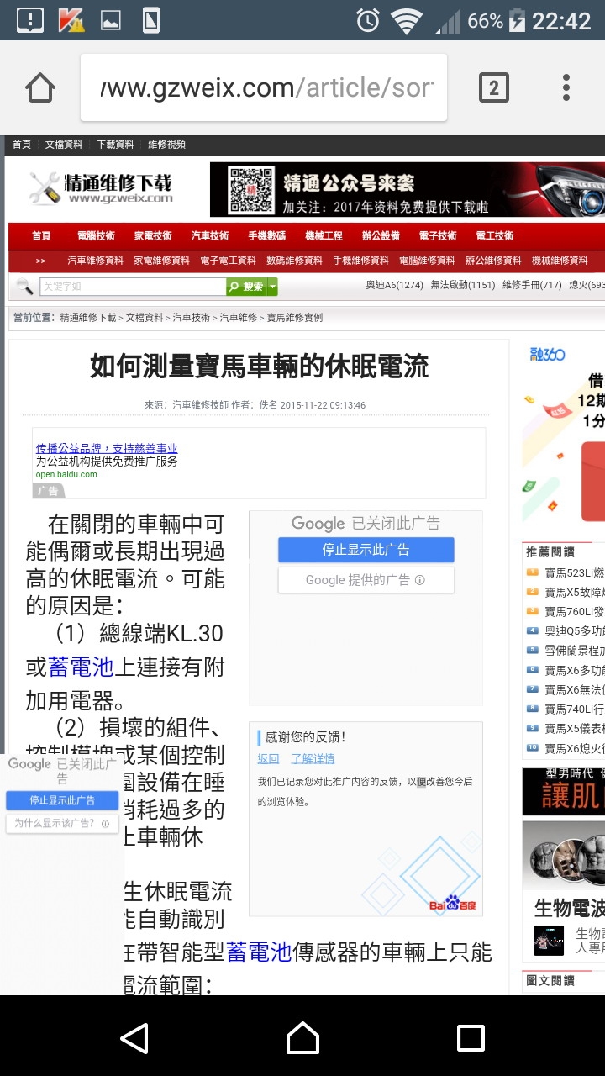Click the info icon next to Google 提供的广告
Image resolution: width=605 pixels, height=1076 pixels.
coord(420,580)
